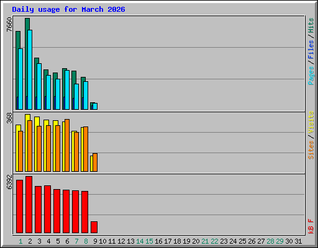This screenshot has height=248, width=318.
Task: Click the day 15 label on the axis
Action: (x=149, y=241)
